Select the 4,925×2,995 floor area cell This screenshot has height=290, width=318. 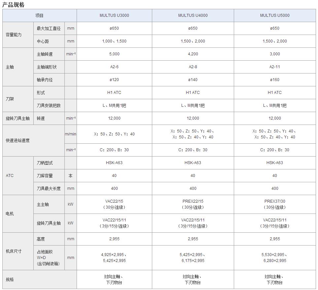114,258
